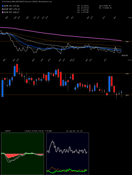The image size is (132, 175).
Task: Click the chart title with MunafaSutra.com
Action: [27, 2]
